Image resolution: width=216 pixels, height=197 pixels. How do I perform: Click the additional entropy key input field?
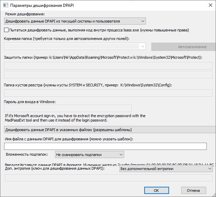[109, 178]
